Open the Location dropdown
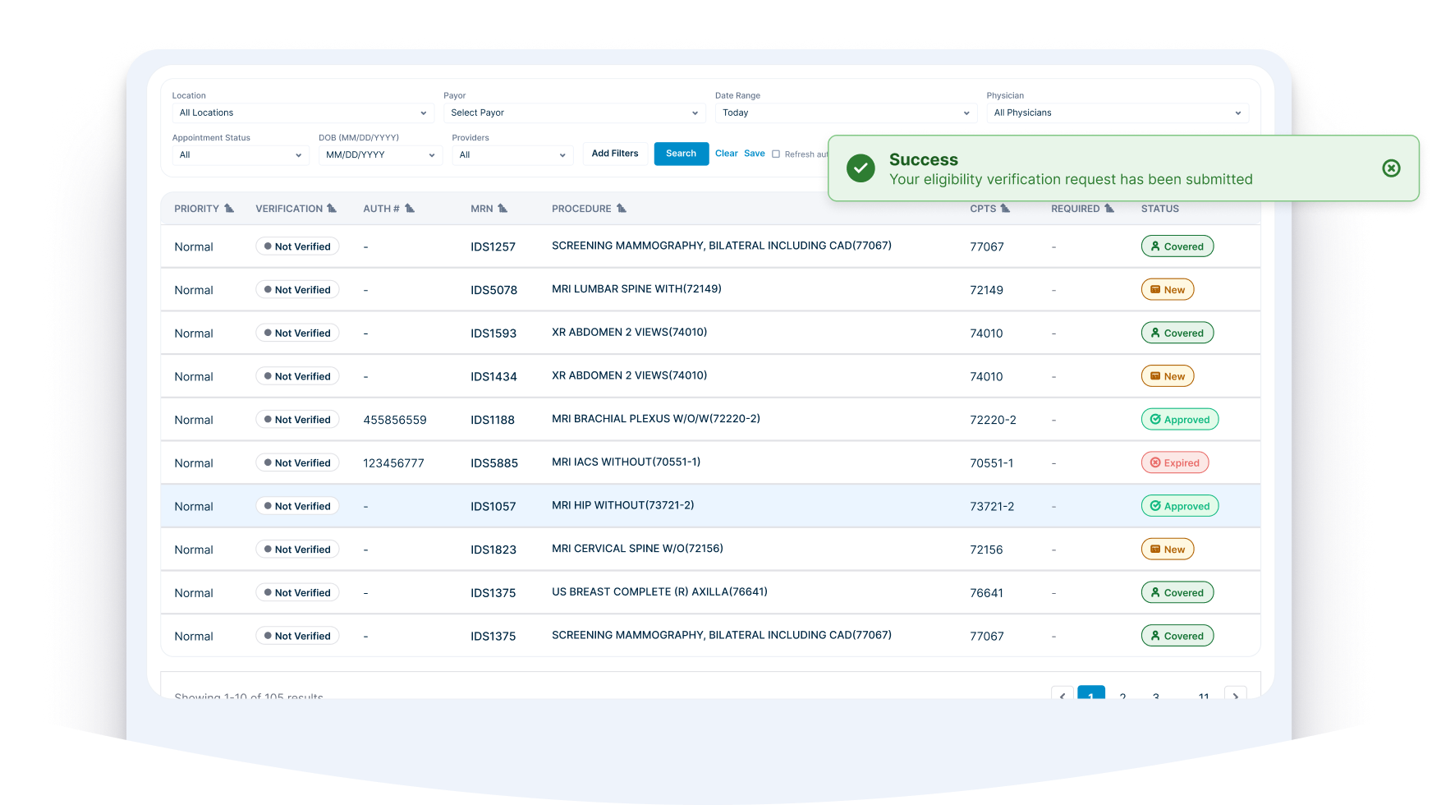Image resolution: width=1432 pixels, height=805 pixels. [x=303, y=113]
